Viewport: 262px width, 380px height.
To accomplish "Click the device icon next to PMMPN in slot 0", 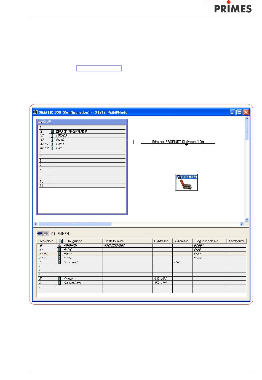I will click(59, 245).
